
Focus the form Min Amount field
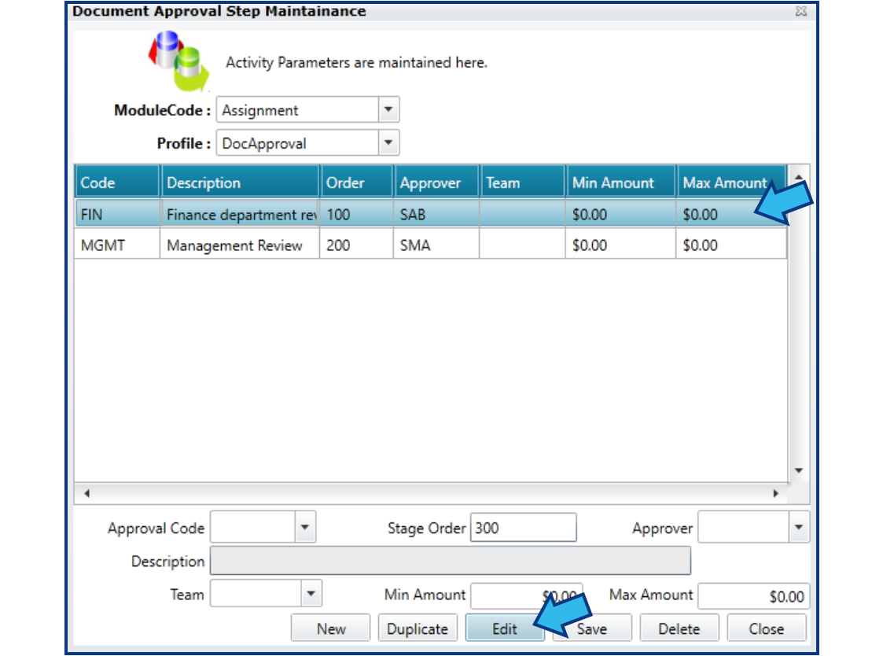click(x=526, y=595)
